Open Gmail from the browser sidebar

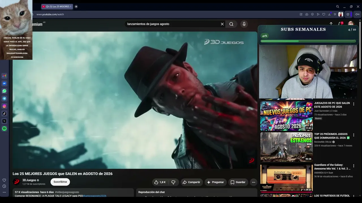4,76
